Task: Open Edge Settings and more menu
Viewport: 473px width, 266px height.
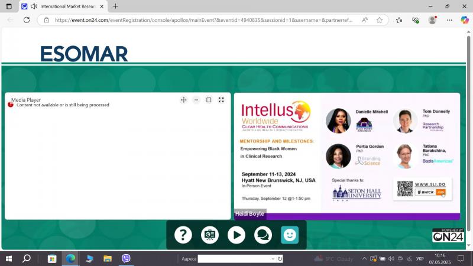Action: [449, 20]
